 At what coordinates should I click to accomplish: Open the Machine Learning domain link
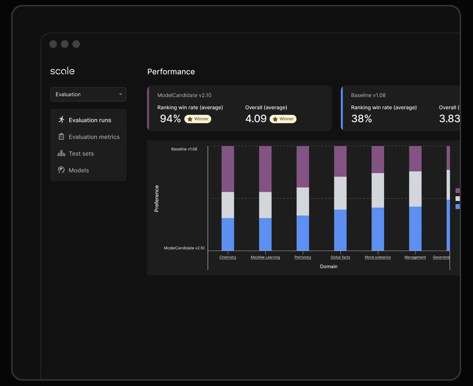pos(265,257)
